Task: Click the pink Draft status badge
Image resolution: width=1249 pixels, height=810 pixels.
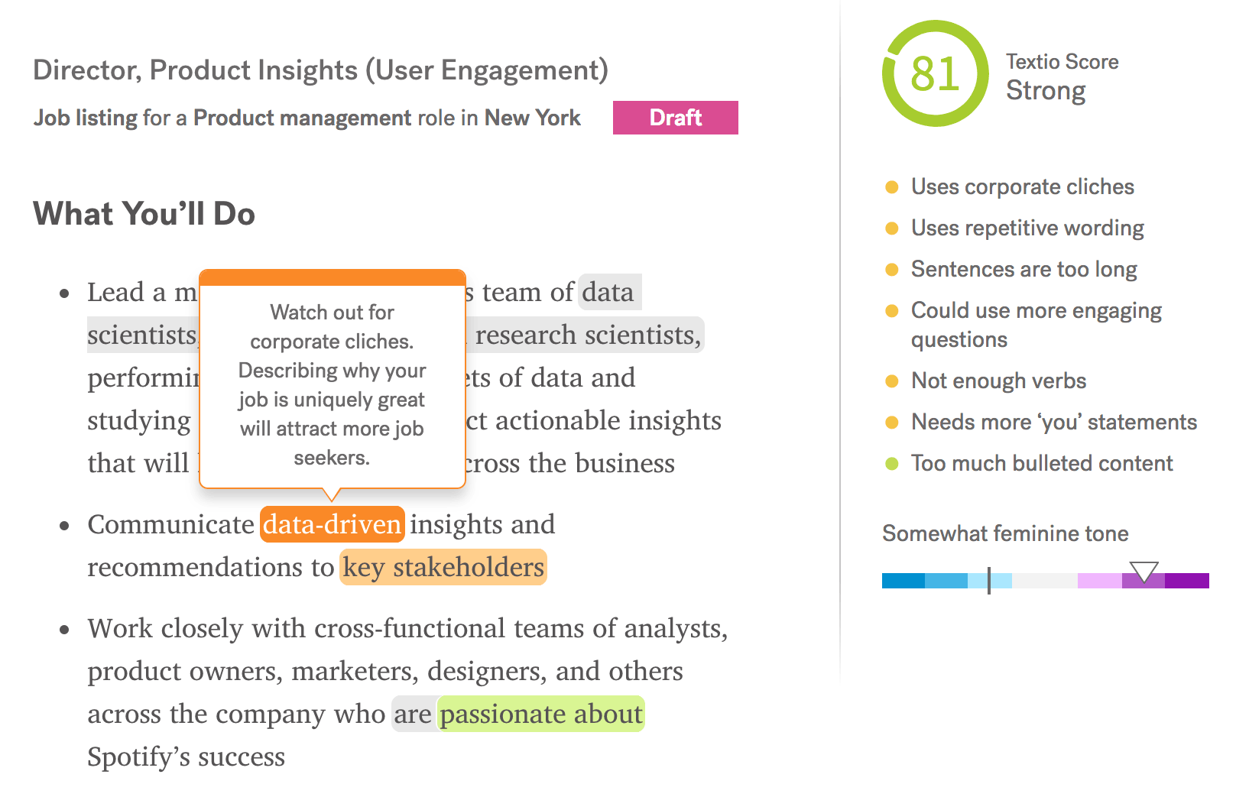Action: tap(675, 118)
